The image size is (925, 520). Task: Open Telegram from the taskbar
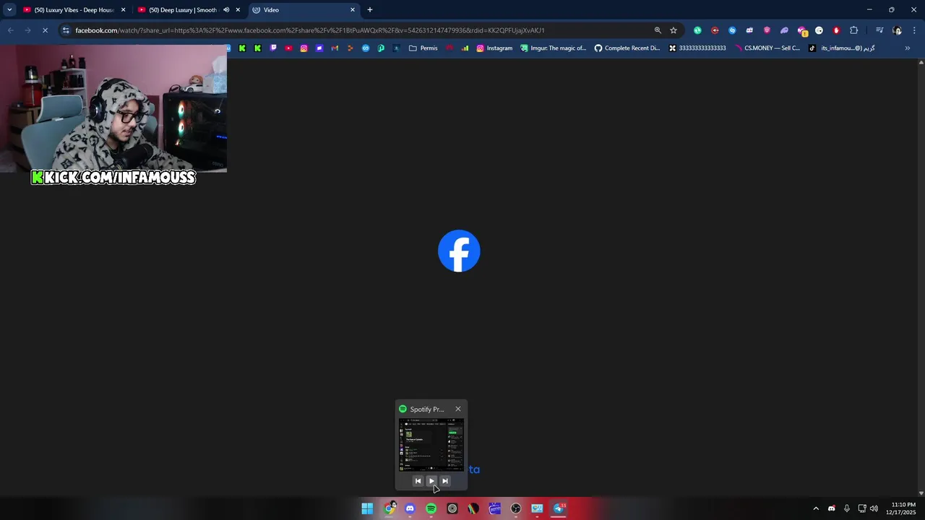pyautogui.click(x=559, y=508)
